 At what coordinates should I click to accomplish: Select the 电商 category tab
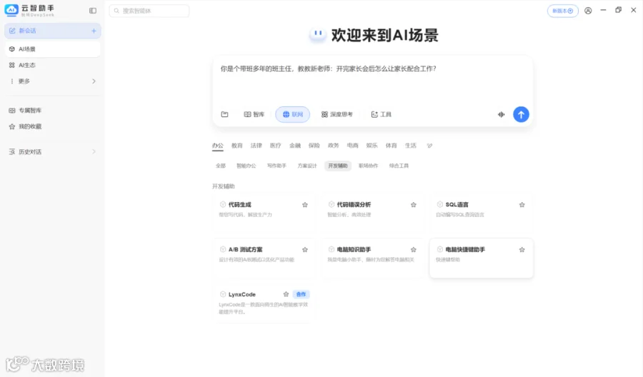(353, 146)
